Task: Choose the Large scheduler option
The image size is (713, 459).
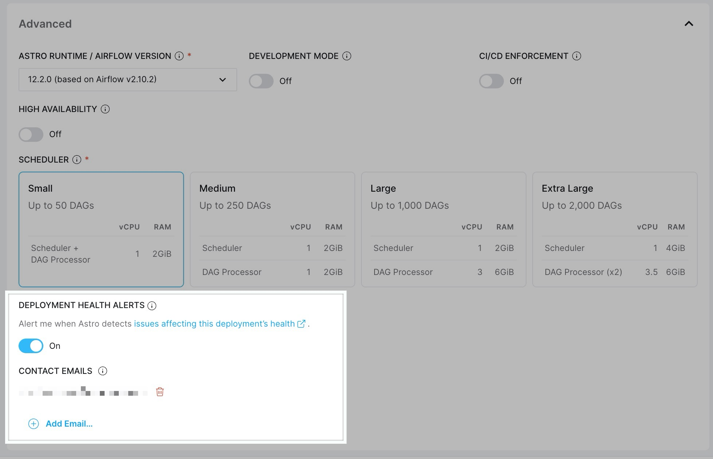Action: tap(443, 229)
